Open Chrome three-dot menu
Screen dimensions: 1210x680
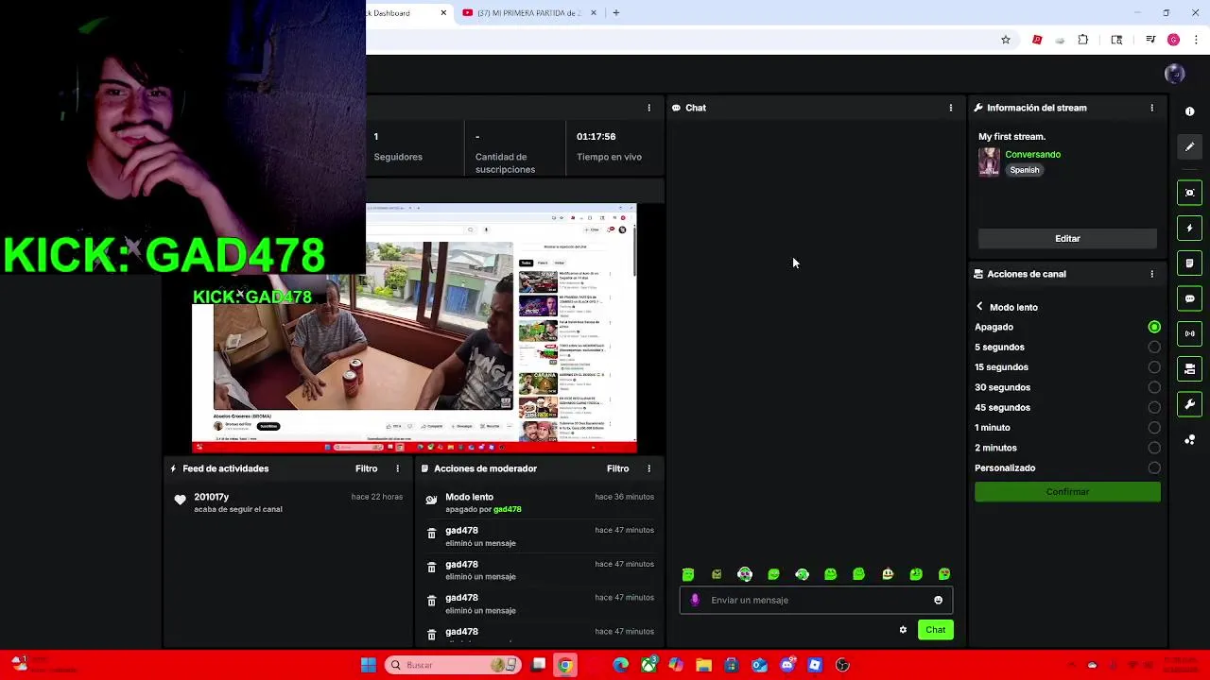tap(1196, 40)
